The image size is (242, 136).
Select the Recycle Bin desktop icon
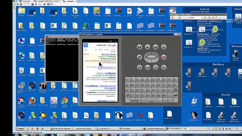[21, 72]
